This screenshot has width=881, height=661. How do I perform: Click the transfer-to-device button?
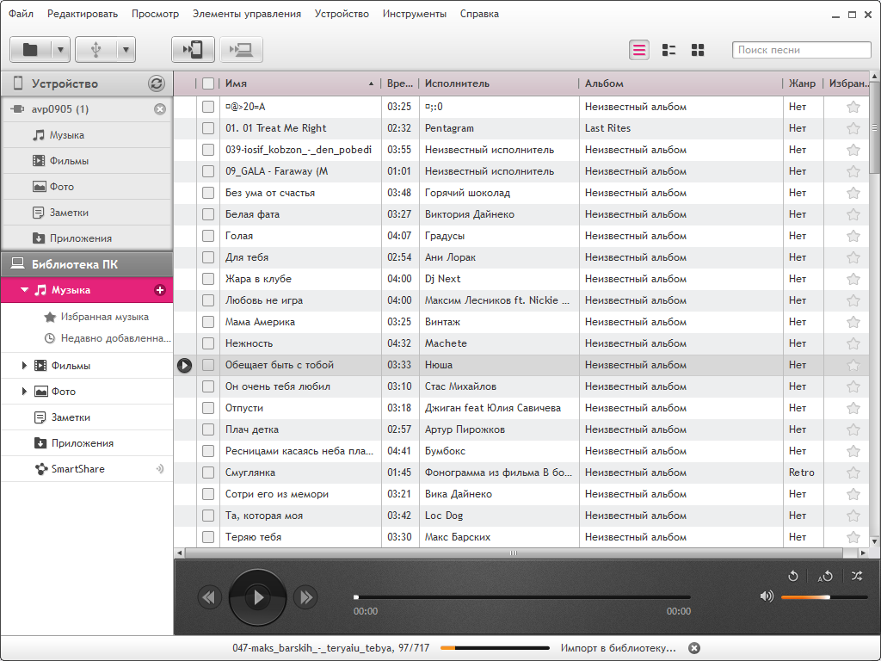[x=193, y=50]
